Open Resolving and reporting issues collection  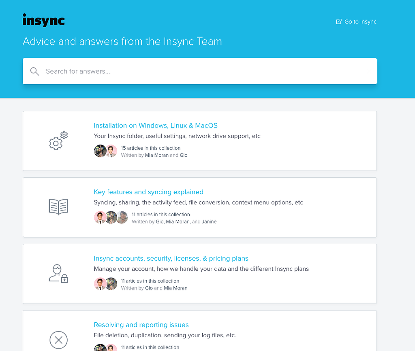[141, 325]
